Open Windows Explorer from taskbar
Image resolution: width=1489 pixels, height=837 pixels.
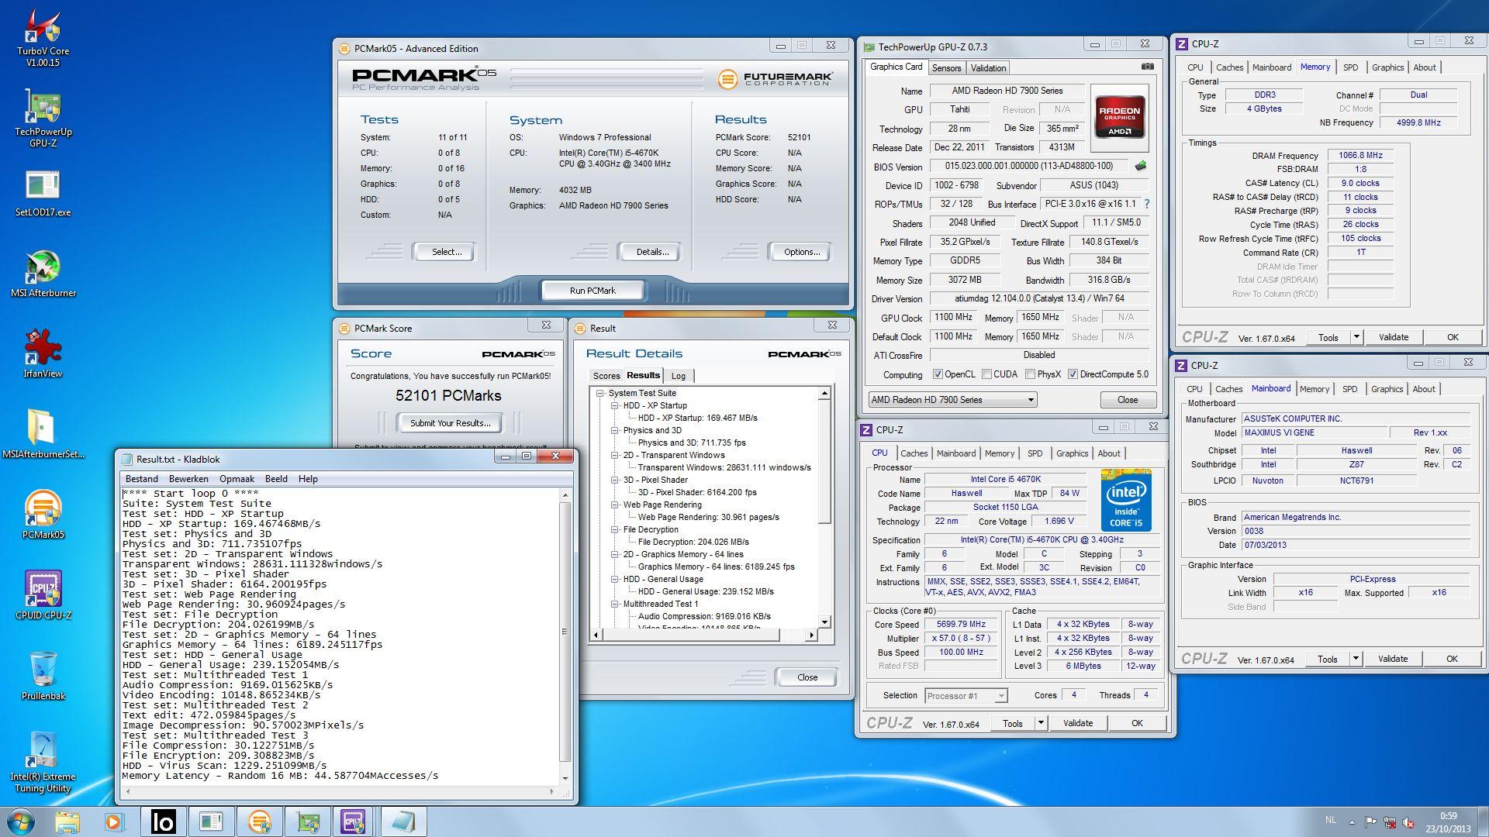(67, 821)
